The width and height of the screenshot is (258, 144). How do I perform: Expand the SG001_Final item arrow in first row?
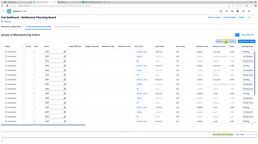pyautogui.click(x=136, y=52)
